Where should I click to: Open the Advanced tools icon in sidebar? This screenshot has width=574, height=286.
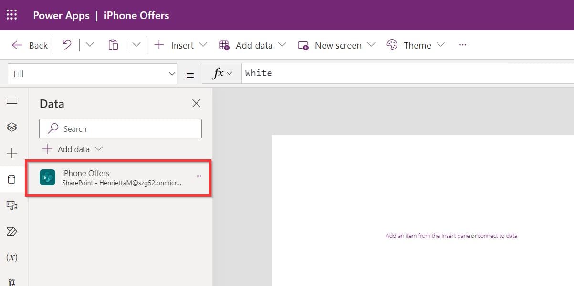tap(13, 281)
